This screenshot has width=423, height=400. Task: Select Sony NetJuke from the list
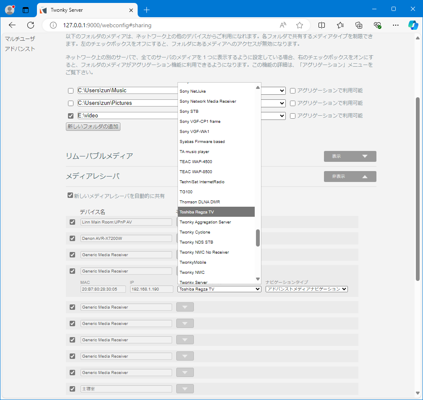click(x=216, y=91)
